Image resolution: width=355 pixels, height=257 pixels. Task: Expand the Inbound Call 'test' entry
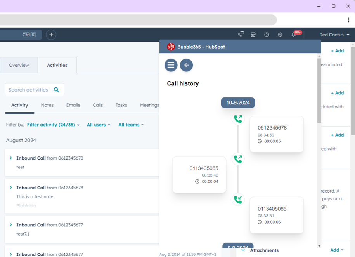tap(11, 158)
